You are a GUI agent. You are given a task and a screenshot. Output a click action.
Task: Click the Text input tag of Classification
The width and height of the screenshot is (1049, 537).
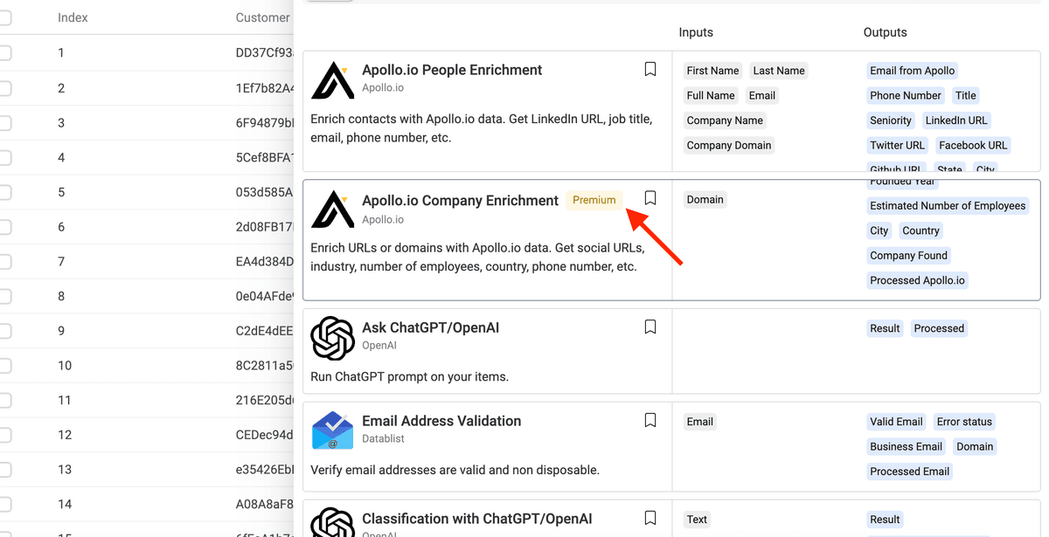click(x=697, y=520)
